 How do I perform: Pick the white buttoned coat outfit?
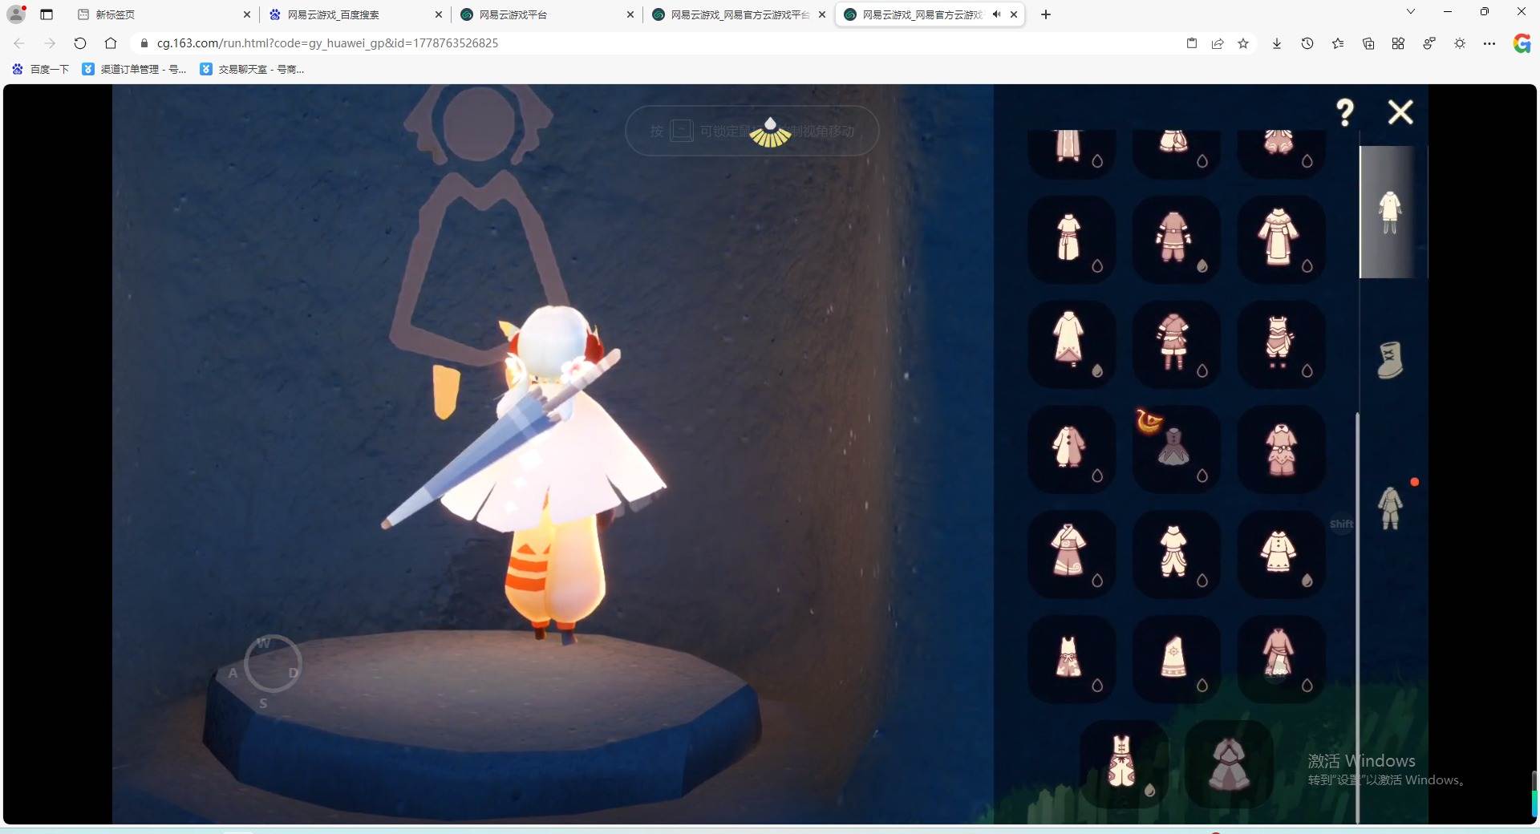point(1281,554)
